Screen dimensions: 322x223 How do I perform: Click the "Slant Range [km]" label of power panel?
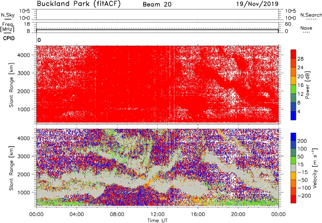tap(11, 85)
